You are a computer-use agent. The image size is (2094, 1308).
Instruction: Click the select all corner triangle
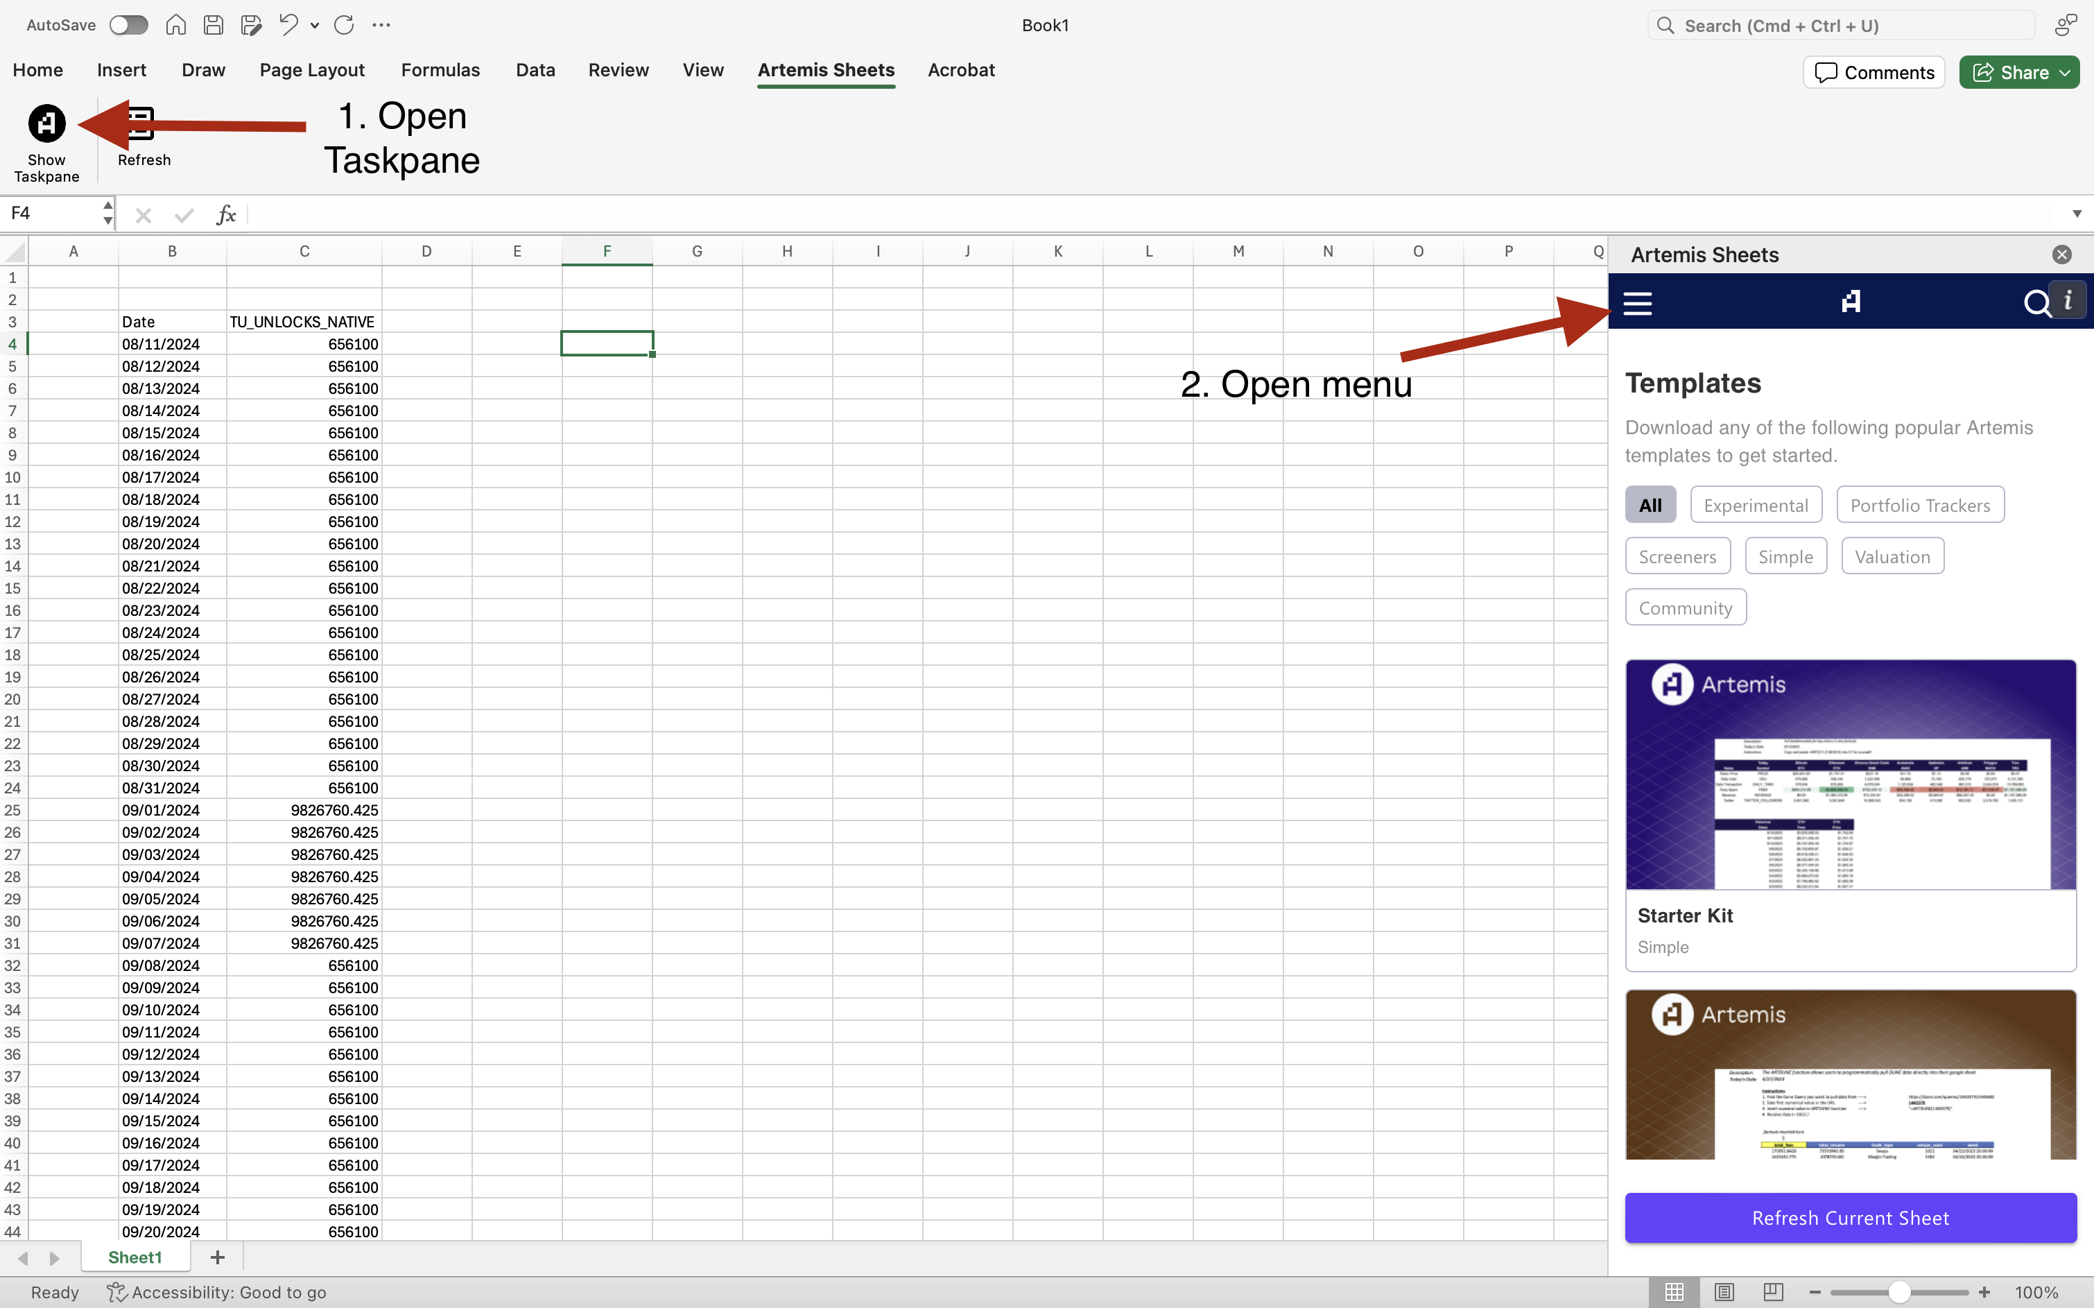[x=15, y=252]
